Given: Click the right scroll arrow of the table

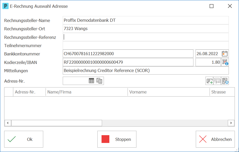Looking at the screenshot, I should pos(231,123).
